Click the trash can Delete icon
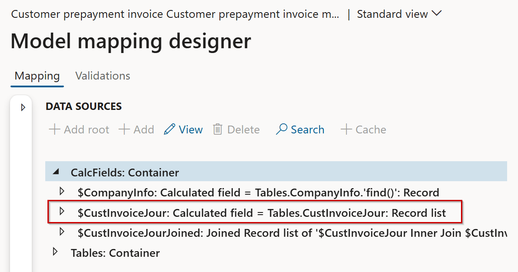The height and width of the screenshot is (272, 518). click(x=217, y=129)
